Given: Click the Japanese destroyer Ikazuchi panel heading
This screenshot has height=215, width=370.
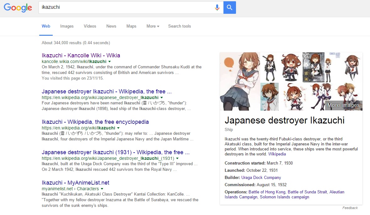Looking at the screenshot, I should pos(285,120).
